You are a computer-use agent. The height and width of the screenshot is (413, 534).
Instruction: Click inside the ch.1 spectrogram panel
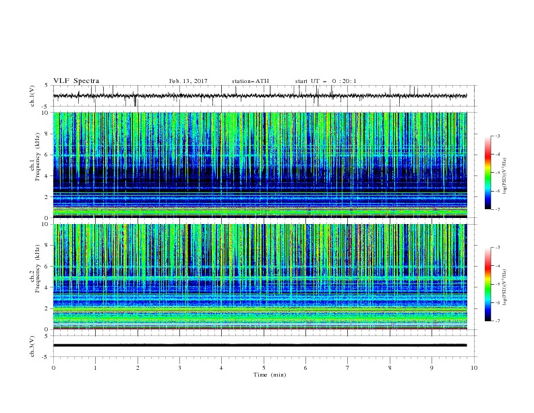[x=260, y=165]
